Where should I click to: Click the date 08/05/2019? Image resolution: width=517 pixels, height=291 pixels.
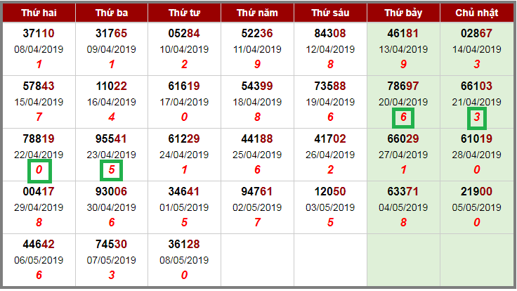184,260
